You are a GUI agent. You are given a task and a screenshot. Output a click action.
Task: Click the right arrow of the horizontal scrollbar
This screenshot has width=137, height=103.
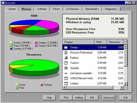(122, 87)
